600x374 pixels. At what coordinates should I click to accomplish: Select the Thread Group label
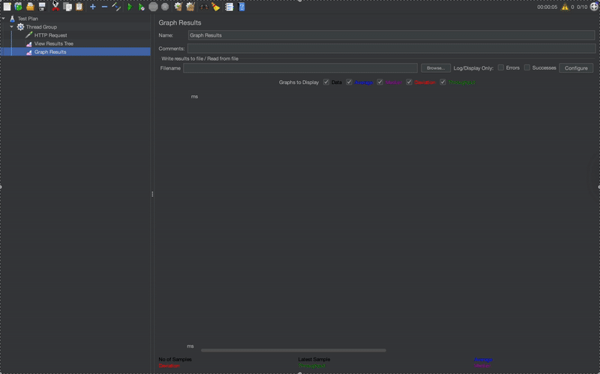[x=41, y=27]
